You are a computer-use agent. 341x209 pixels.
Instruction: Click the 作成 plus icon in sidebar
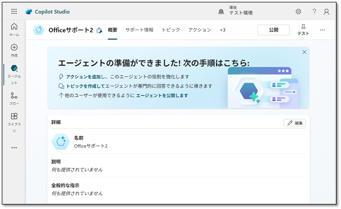pyautogui.click(x=14, y=47)
